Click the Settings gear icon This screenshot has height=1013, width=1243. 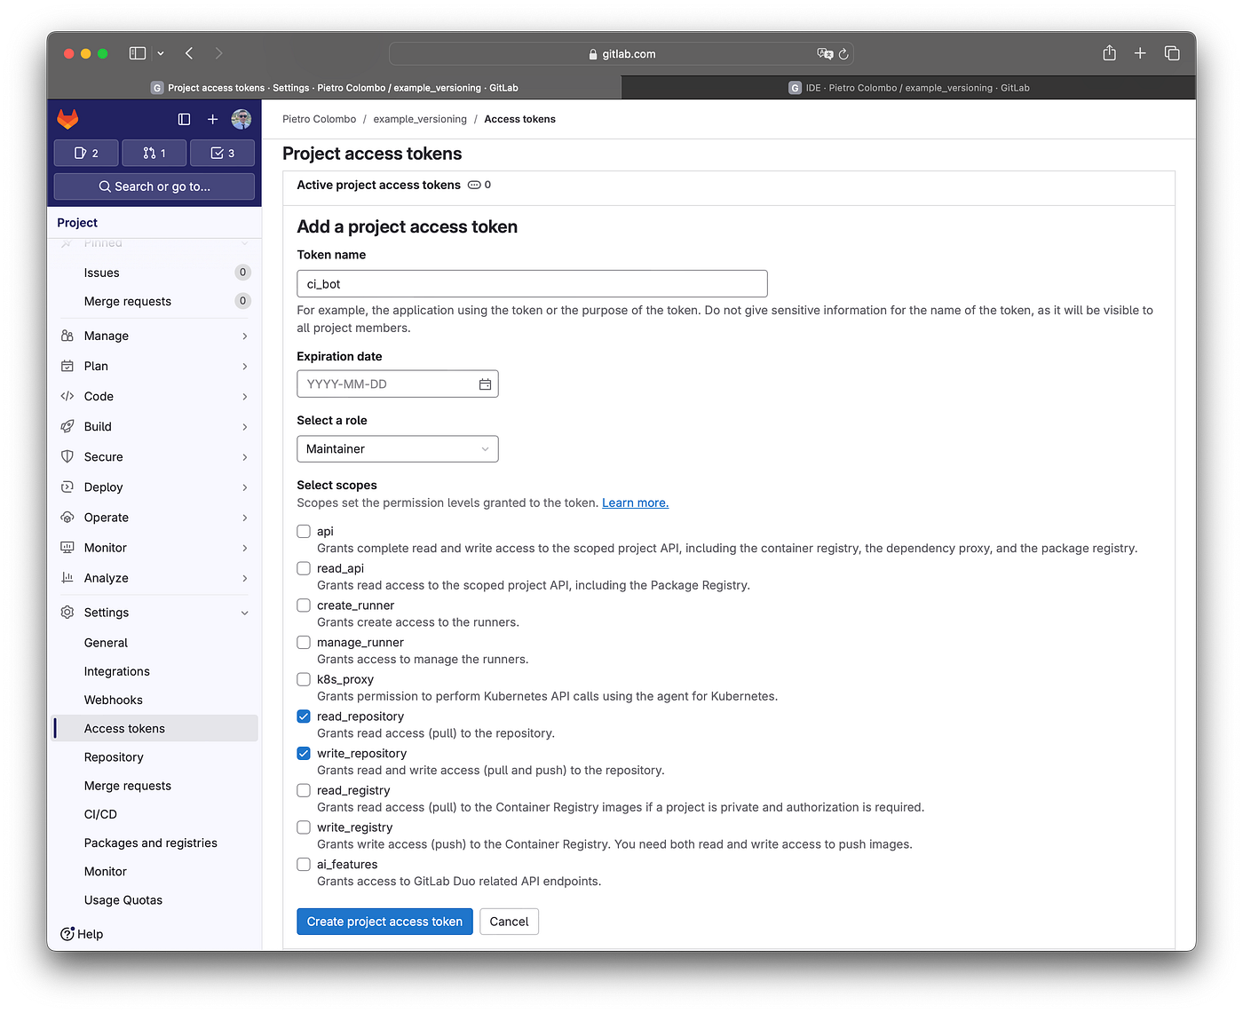coord(67,612)
